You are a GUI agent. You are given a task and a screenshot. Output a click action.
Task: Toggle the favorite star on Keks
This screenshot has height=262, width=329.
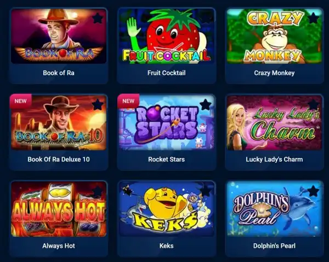206,191
